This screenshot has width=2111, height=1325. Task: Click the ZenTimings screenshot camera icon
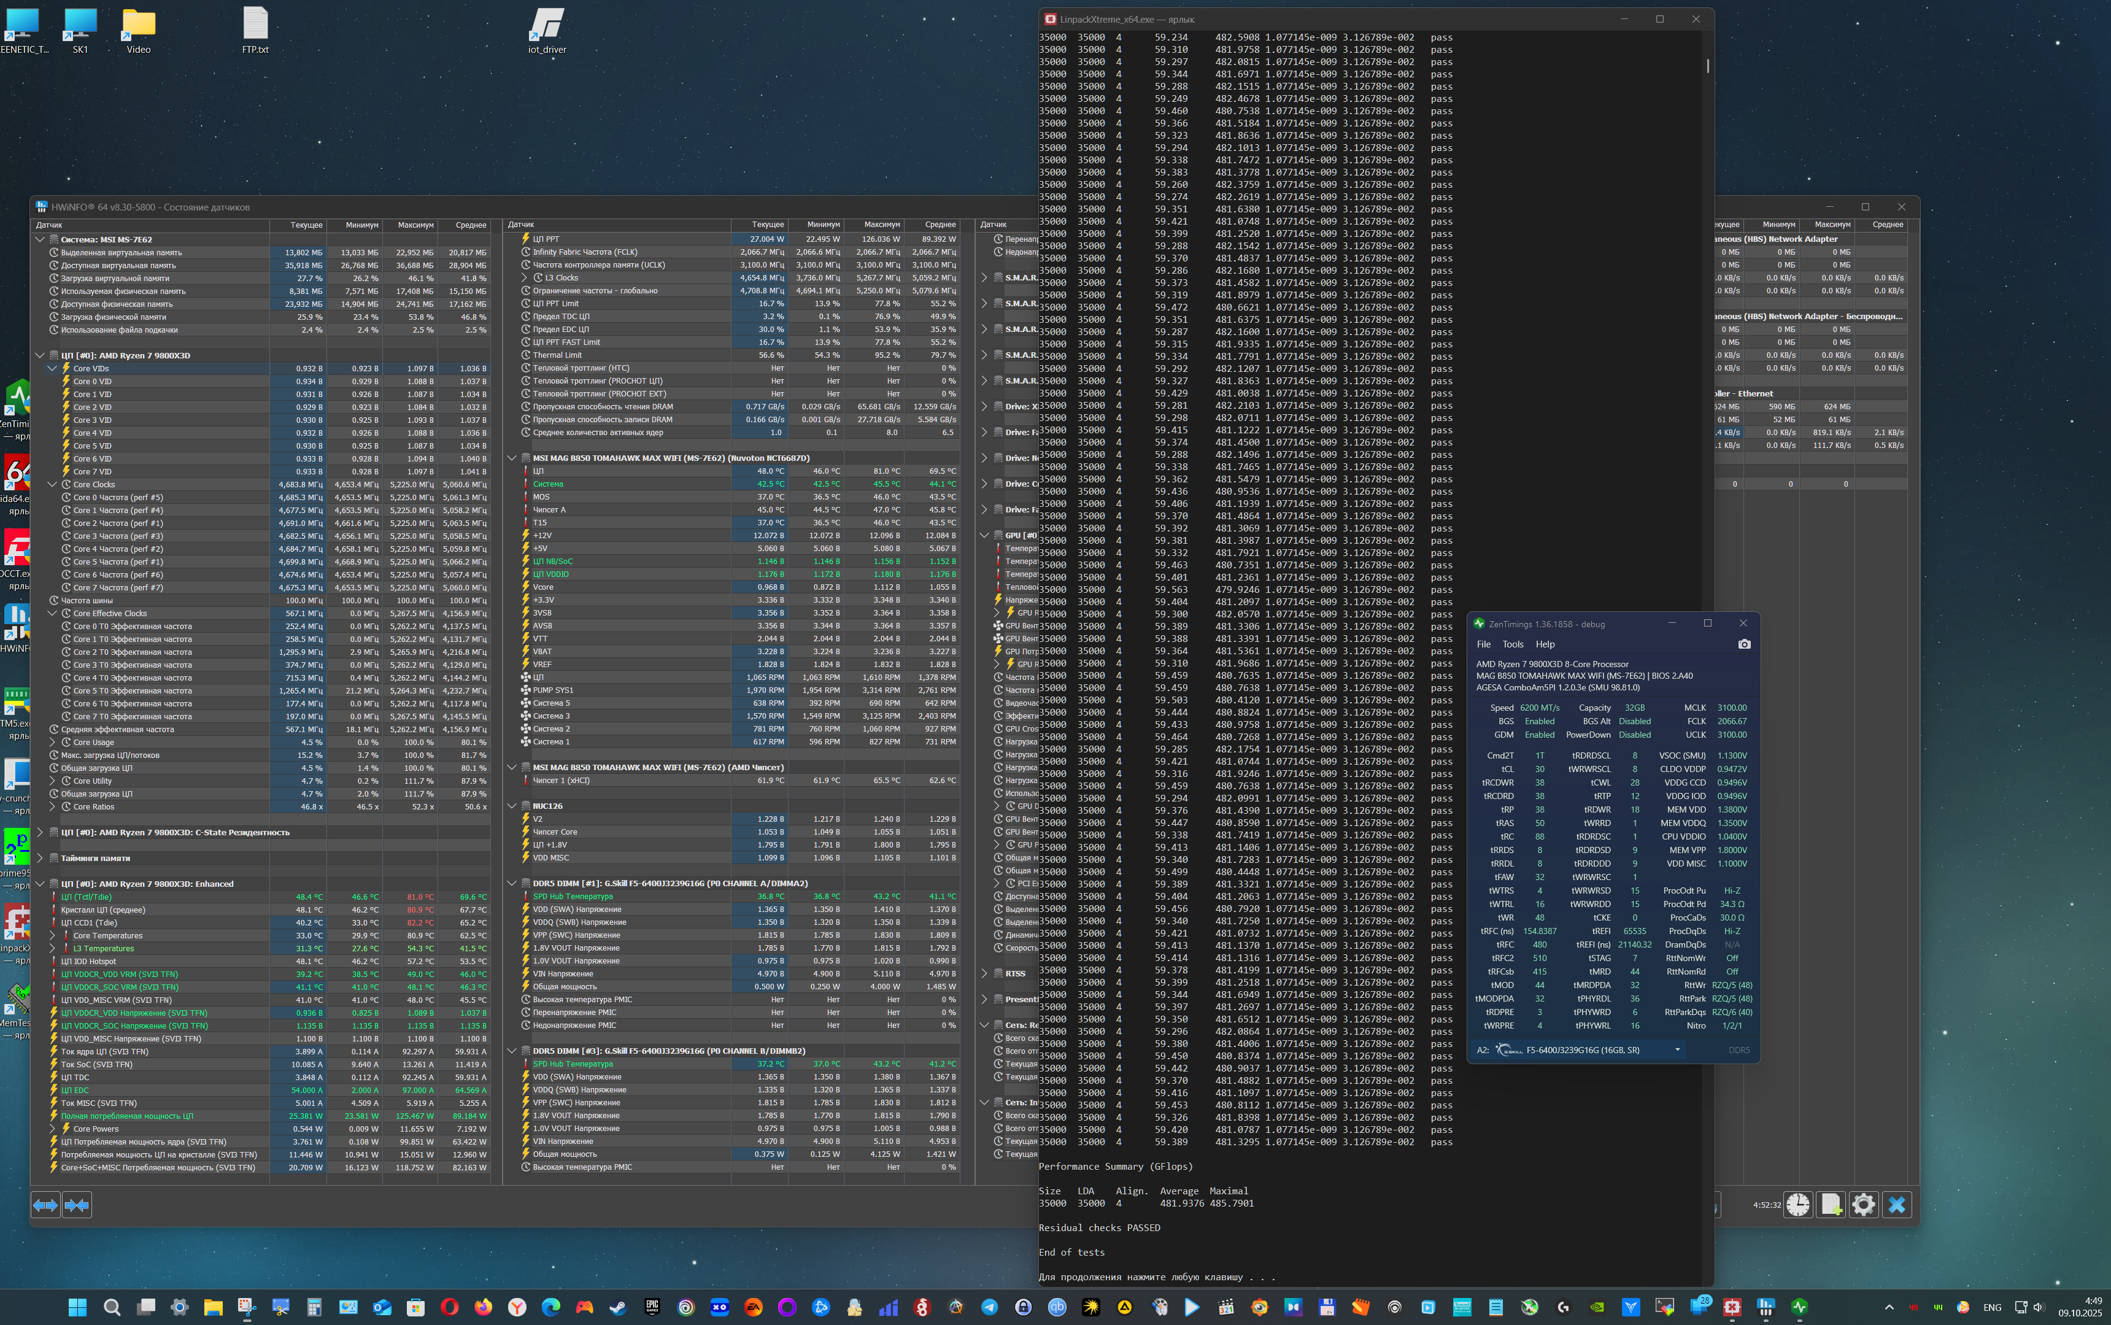click(x=1744, y=644)
